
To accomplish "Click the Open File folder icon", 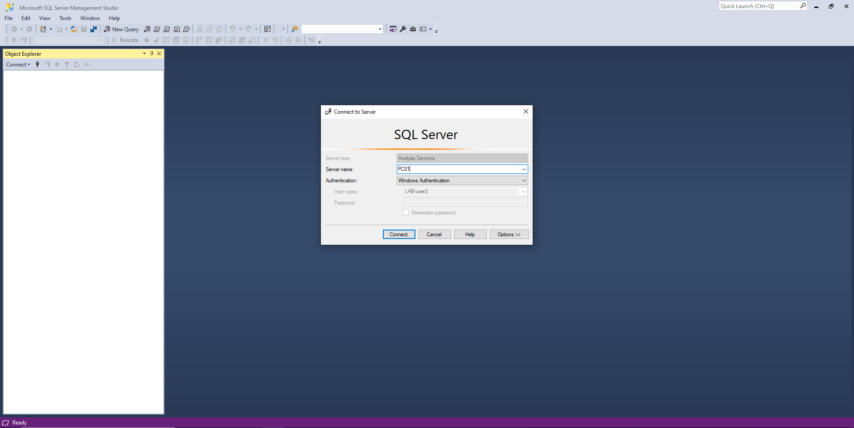I will pos(74,29).
